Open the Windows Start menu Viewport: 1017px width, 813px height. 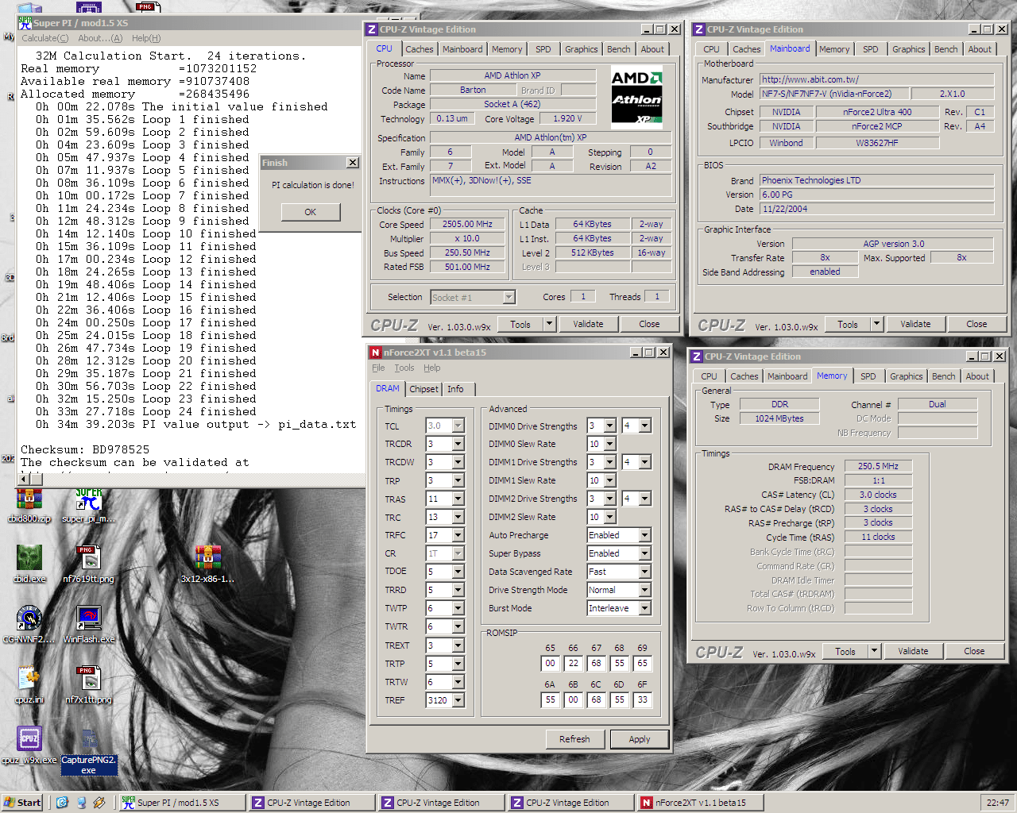pos(22,803)
